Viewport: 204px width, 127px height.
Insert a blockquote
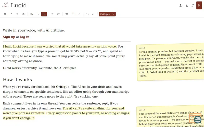pyautogui.click(x=67, y=14)
